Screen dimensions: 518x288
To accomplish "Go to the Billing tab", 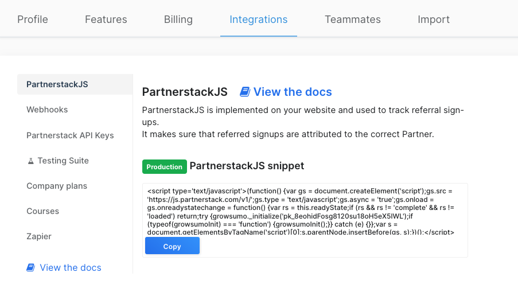I will [178, 20].
